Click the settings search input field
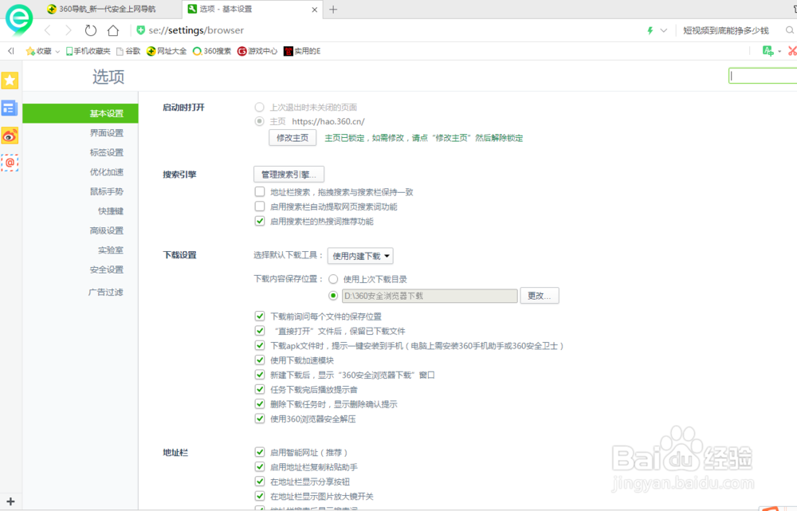This screenshot has height=511, width=797. point(763,76)
